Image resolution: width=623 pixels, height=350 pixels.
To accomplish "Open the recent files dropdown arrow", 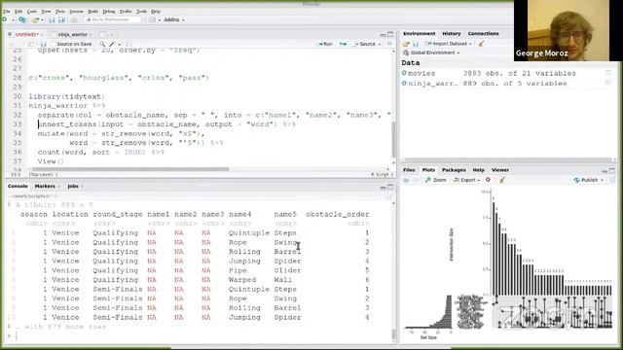I will [42, 19].
